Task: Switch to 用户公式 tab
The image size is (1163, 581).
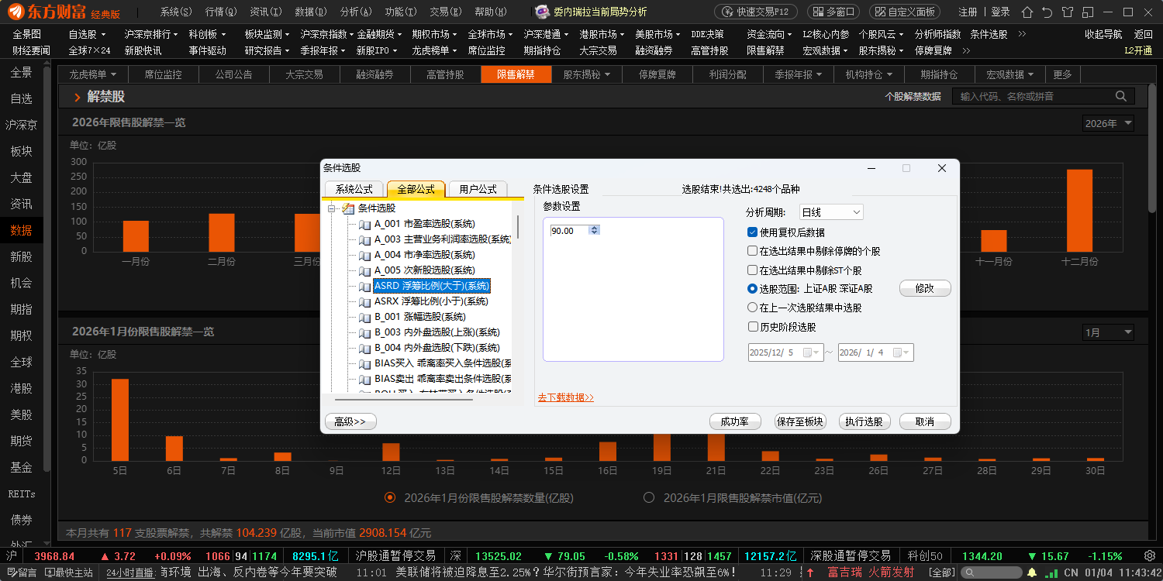Action: (x=478, y=189)
